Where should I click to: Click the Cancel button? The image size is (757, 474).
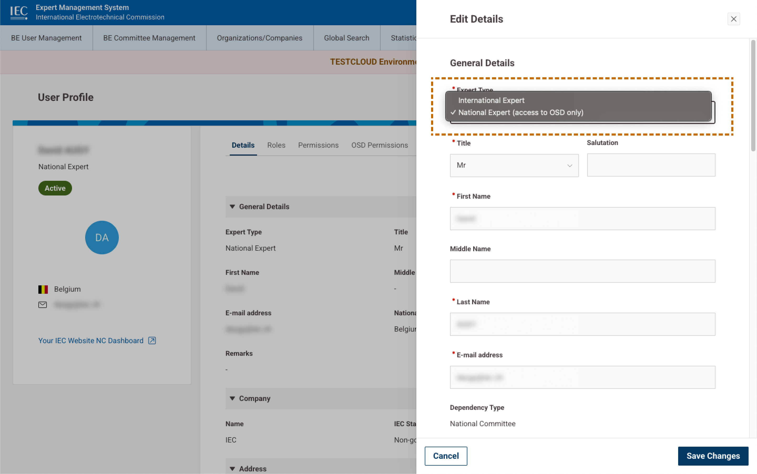click(x=446, y=456)
